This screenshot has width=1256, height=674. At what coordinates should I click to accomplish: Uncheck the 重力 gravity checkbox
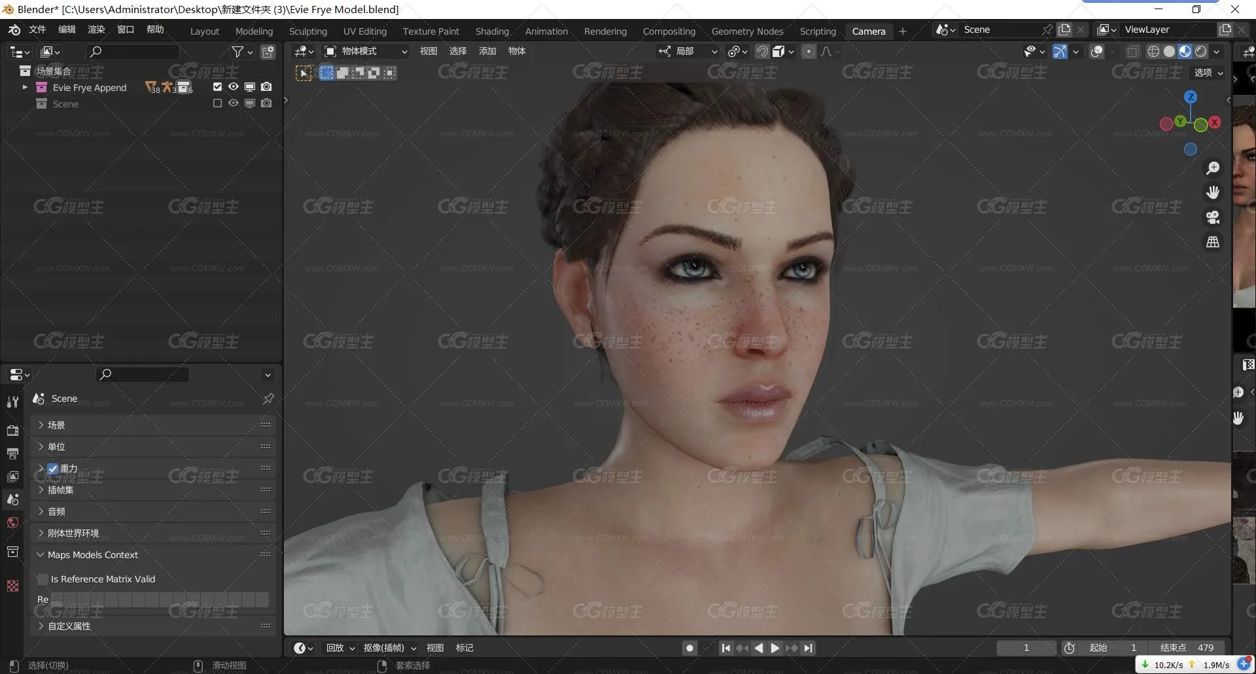[x=53, y=469]
